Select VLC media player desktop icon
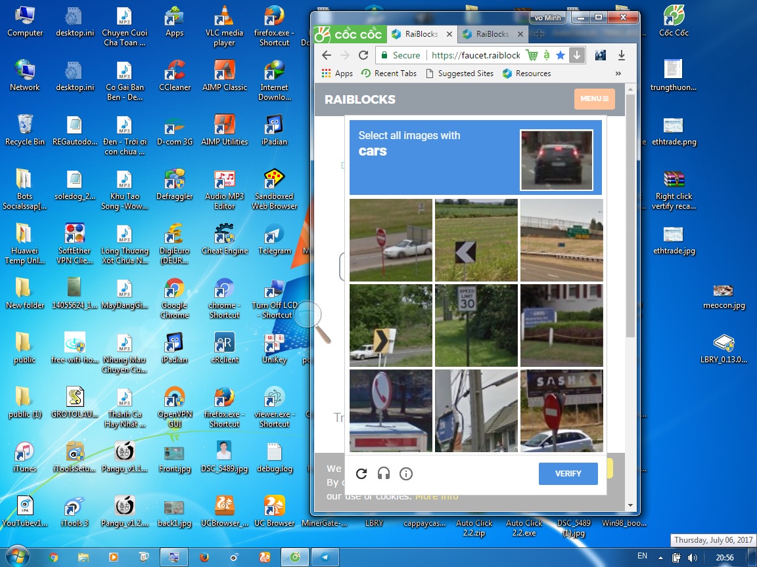Image resolution: width=757 pixels, height=567 pixels. point(224,26)
